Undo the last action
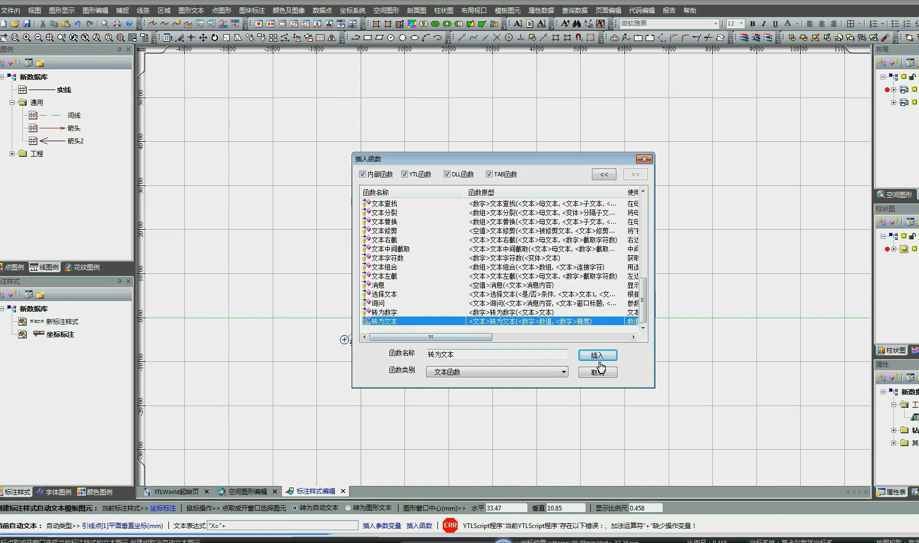 [78, 23]
